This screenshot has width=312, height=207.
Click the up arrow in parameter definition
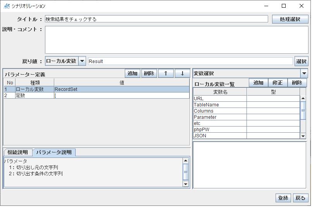[165, 74]
